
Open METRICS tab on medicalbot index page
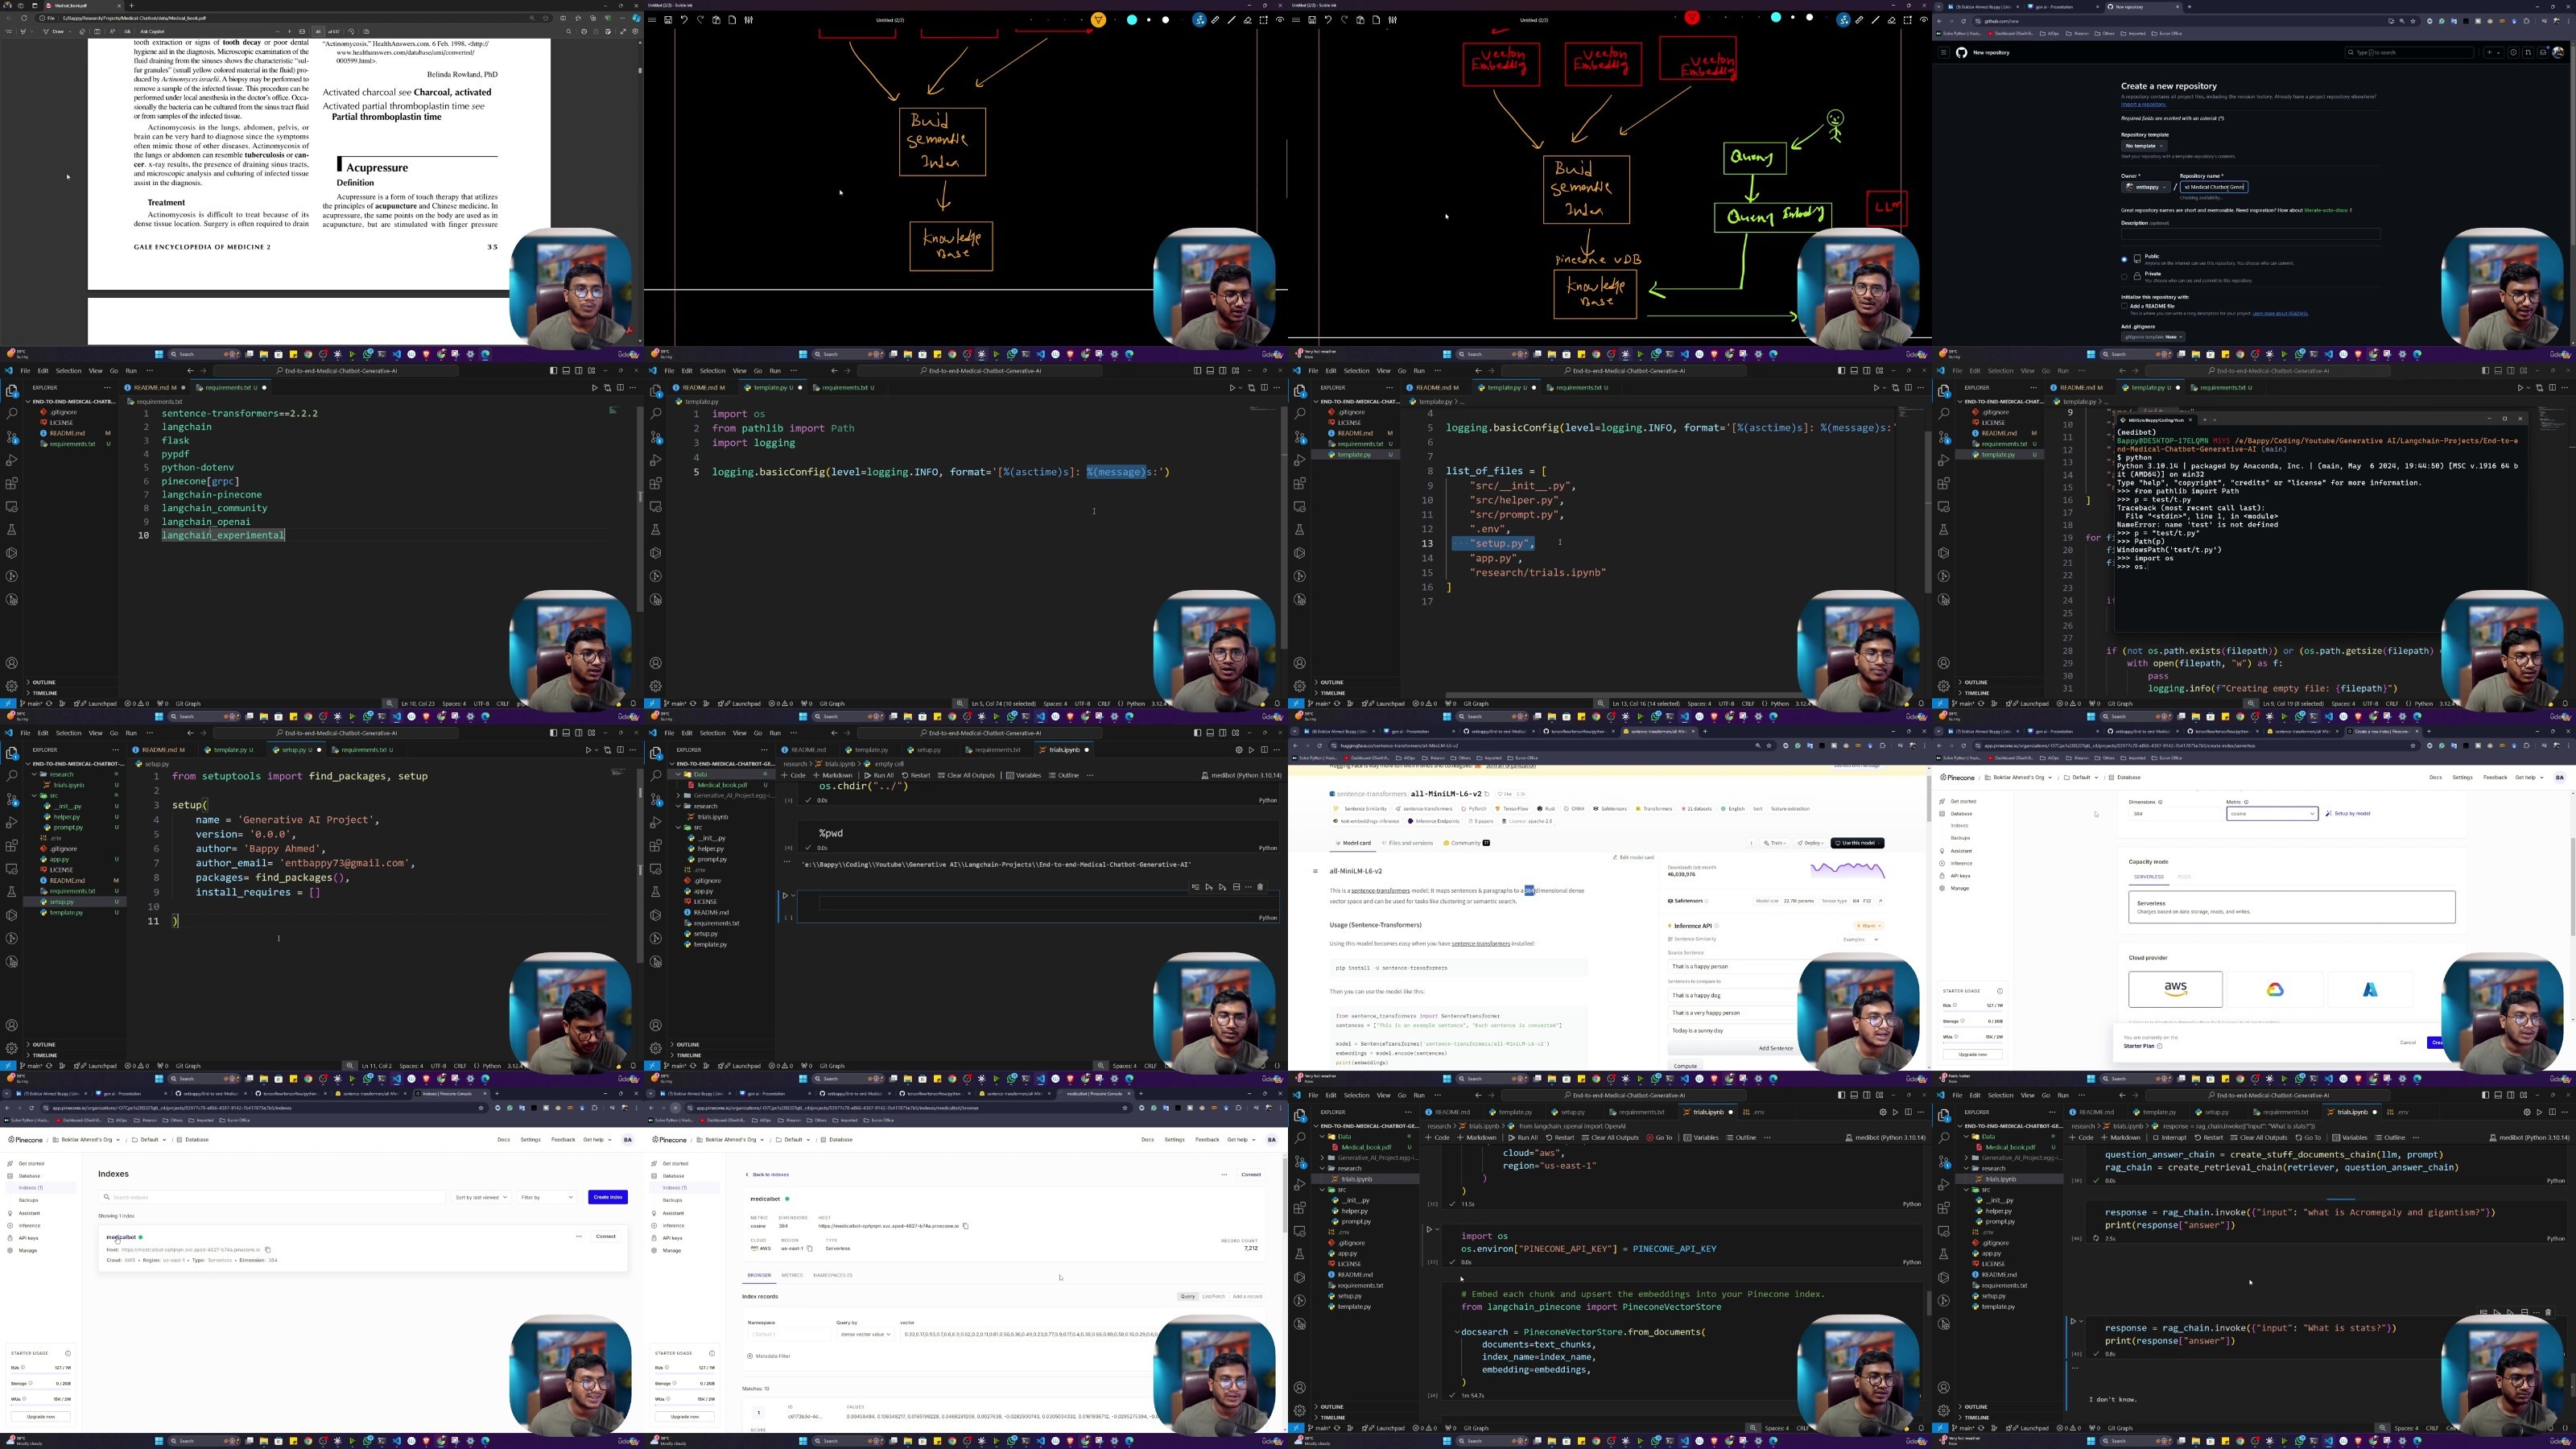click(x=793, y=1275)
